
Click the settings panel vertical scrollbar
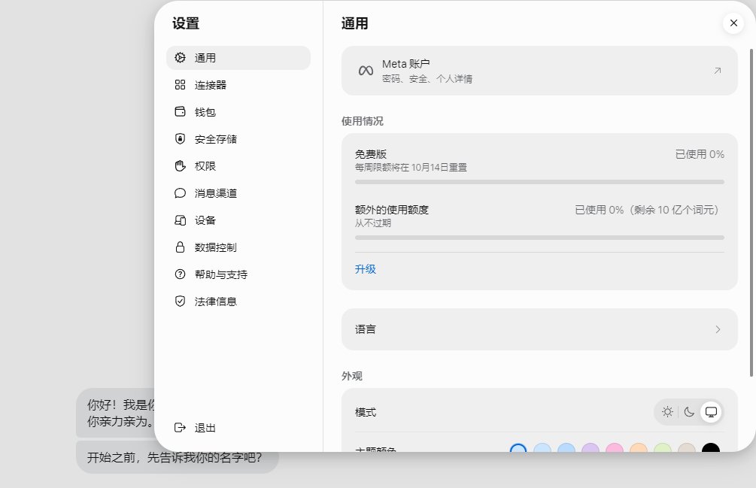pyautogui.click(x=751, y=212)
